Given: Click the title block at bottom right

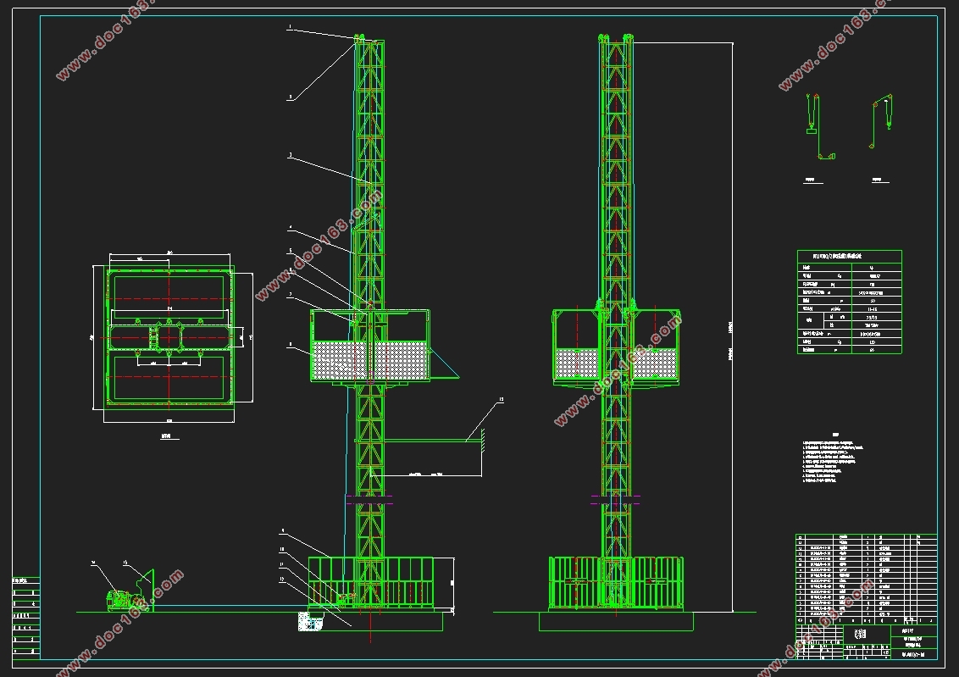Looking at the screenshot, I should [x=866, y=641].
